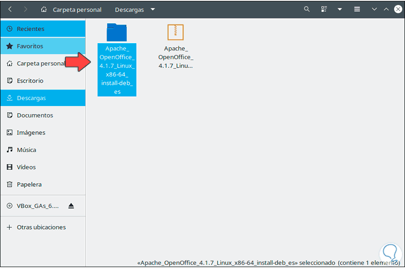
Task: Click the desktop icon beside Escritorio
Action: 10,81
